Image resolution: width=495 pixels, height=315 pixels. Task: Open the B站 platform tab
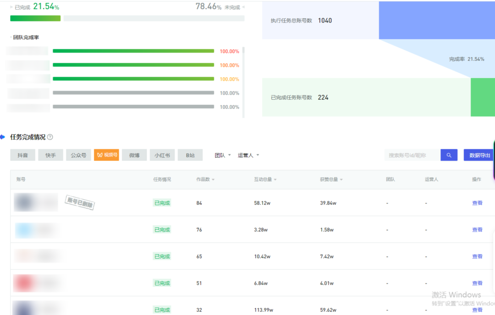190,155
